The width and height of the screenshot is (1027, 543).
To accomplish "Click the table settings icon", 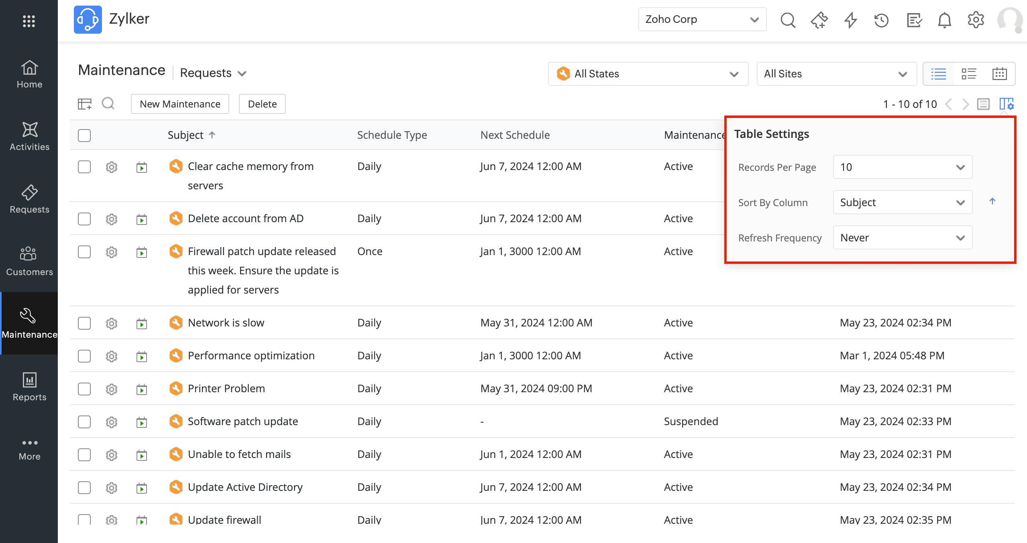I will tap(1007, 104).
